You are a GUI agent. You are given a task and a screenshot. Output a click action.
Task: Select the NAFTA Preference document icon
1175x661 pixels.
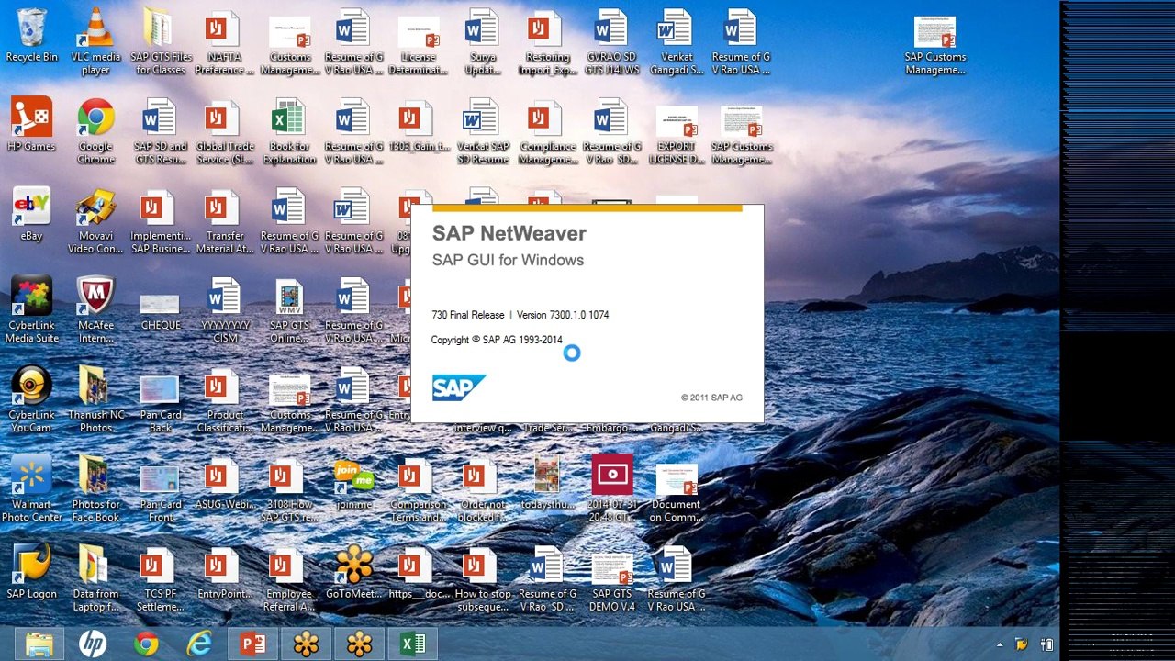pos(224,41)
